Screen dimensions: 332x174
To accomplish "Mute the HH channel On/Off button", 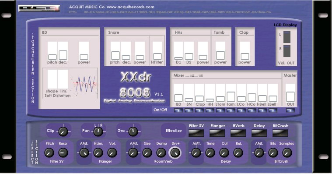I will (210, 110).
